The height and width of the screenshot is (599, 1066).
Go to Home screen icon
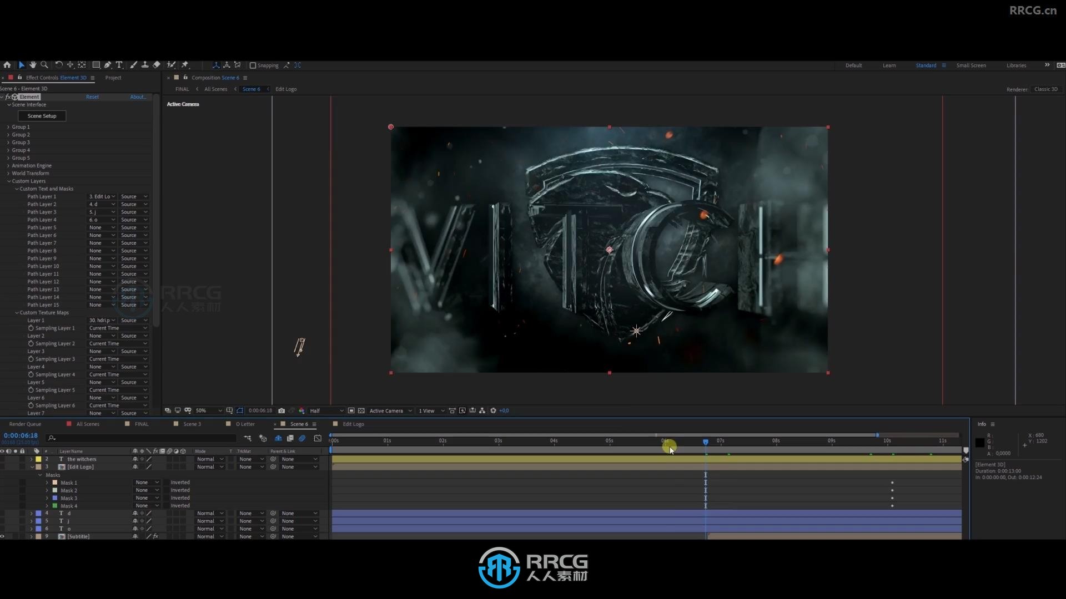7,65
